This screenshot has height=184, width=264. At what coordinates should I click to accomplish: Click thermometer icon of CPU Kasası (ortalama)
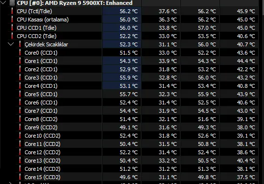pyautogui.click(x=12, y=20)
